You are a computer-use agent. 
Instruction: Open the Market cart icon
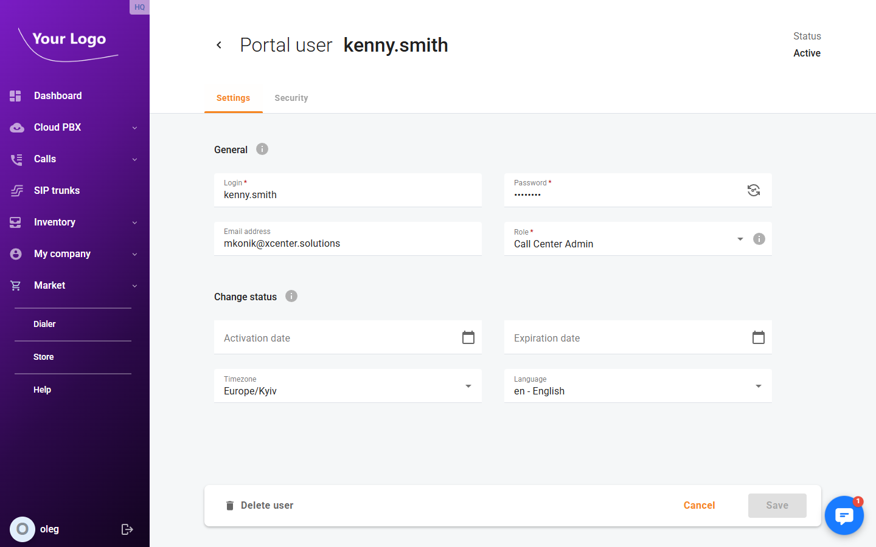pos(16,285)
